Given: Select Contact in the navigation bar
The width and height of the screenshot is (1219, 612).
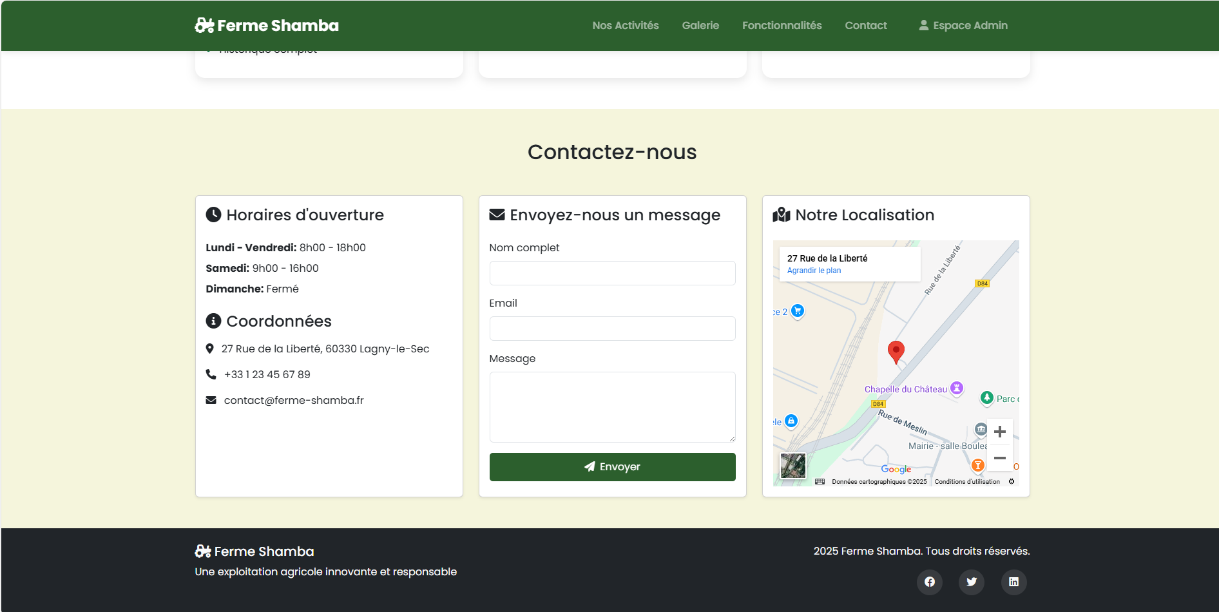Looking at the screenshot, I should pyautogui.click(x=865, y=25).
